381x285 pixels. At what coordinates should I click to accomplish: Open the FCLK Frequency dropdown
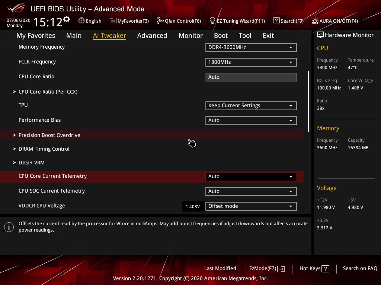[x=251, y=62]
